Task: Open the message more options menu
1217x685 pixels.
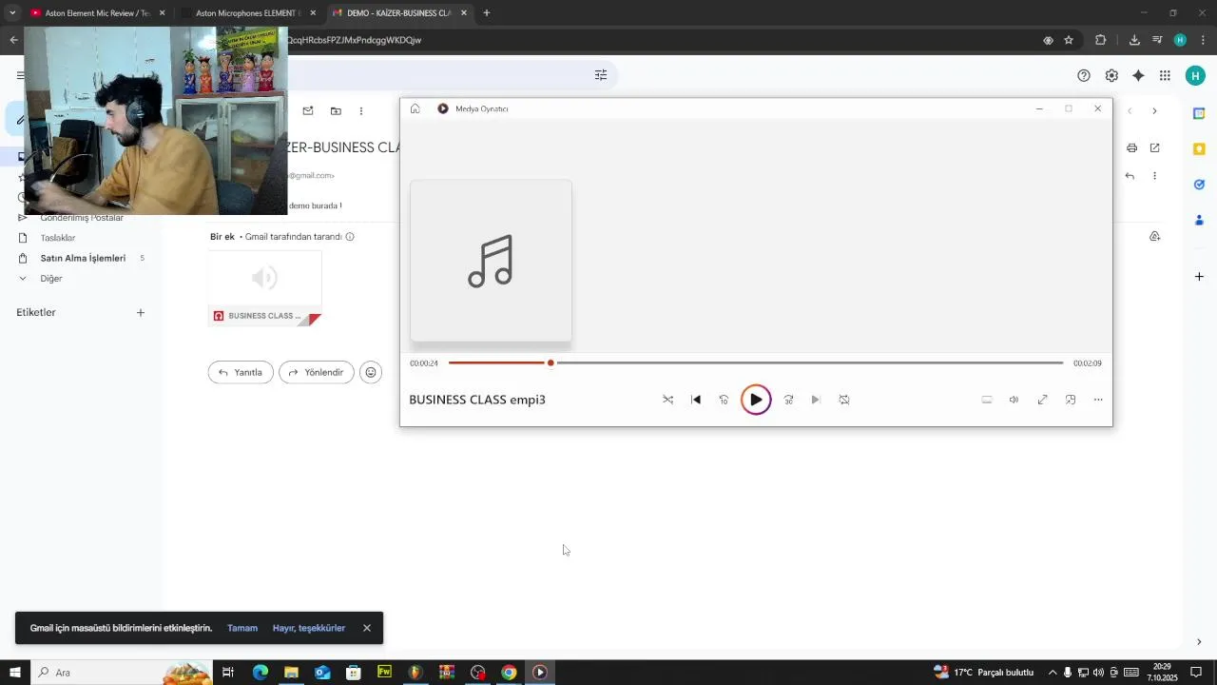Action: coord(1154,176)
